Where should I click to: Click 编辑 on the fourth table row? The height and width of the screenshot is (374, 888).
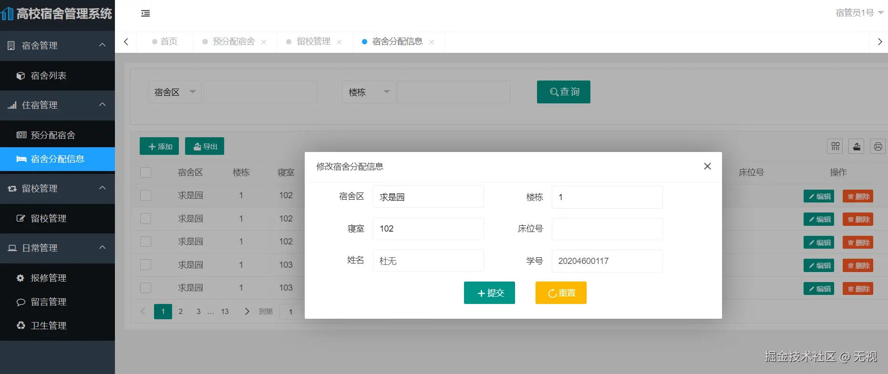coord(819,265)
